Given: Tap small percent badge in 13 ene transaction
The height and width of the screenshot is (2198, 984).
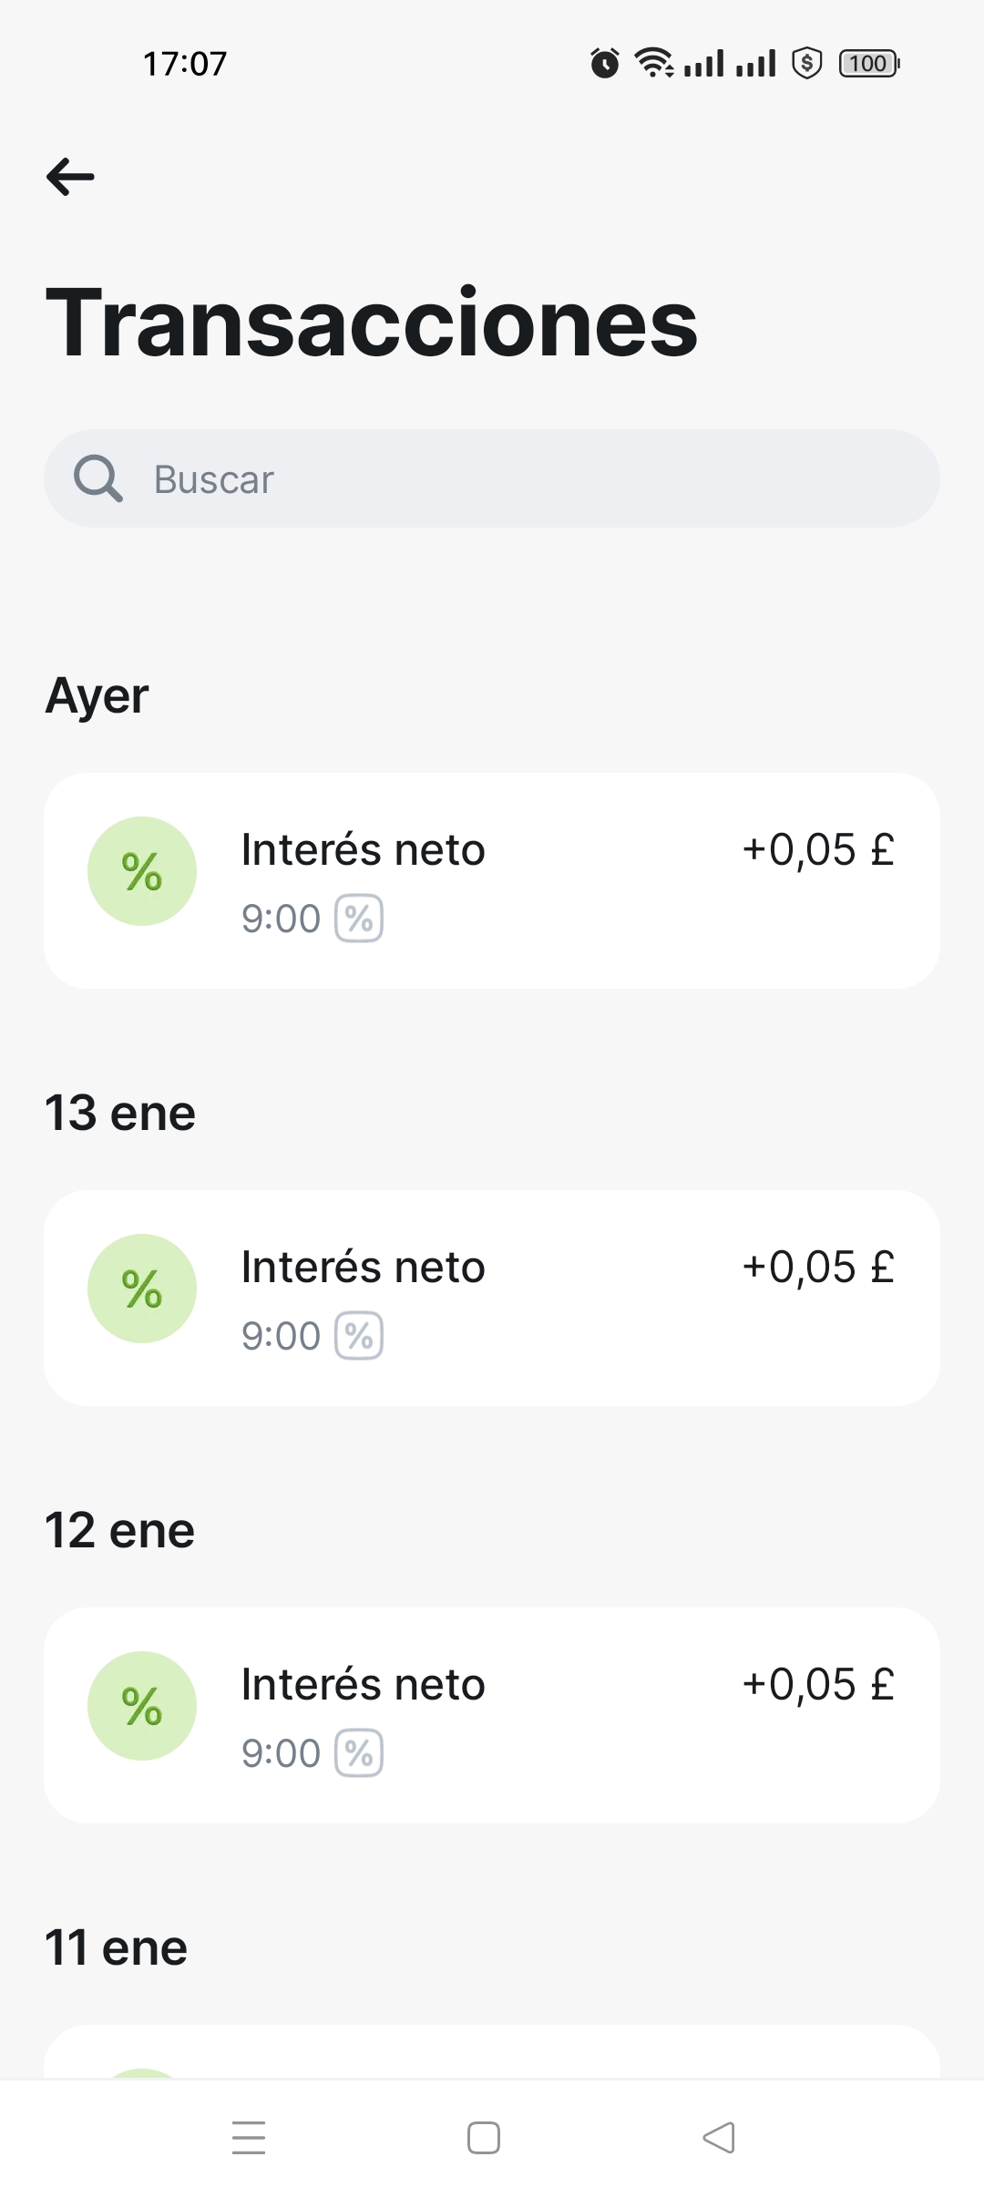Looking at the screenshot, I should [359, 1336].
